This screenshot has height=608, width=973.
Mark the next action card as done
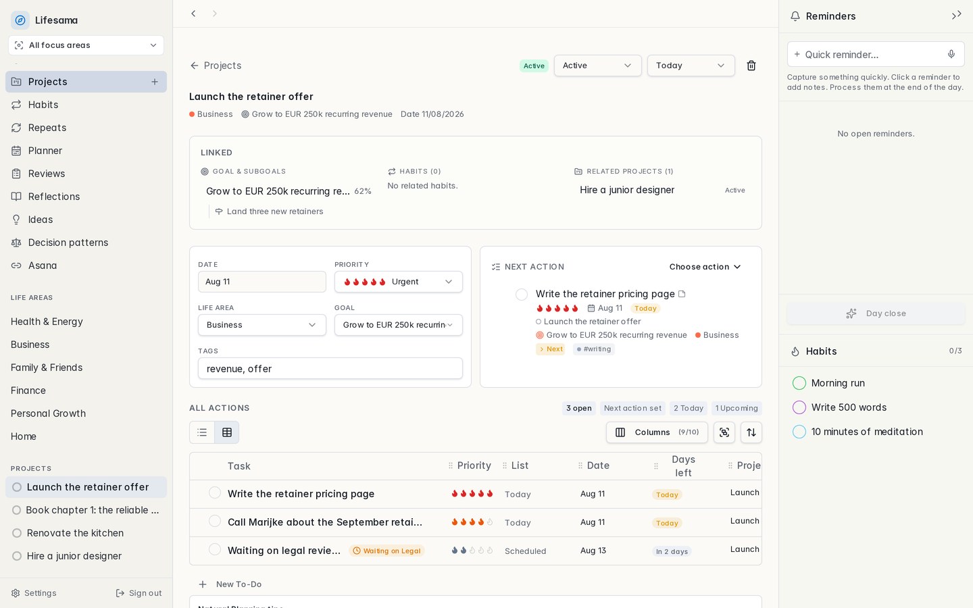tap(522, 295)
